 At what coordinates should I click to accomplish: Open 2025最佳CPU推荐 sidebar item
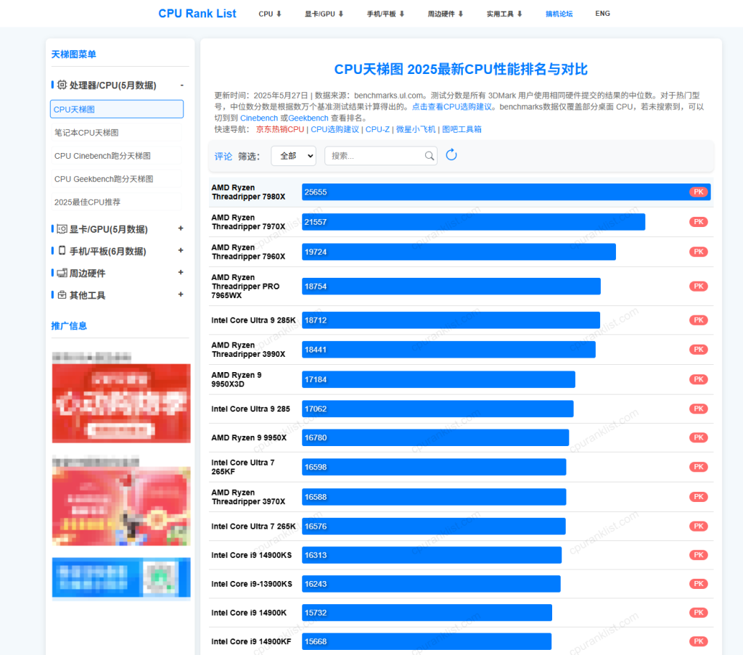point(117,202)
